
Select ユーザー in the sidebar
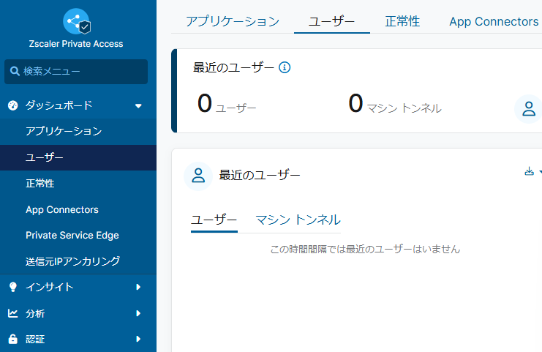[x=78, y=157]
